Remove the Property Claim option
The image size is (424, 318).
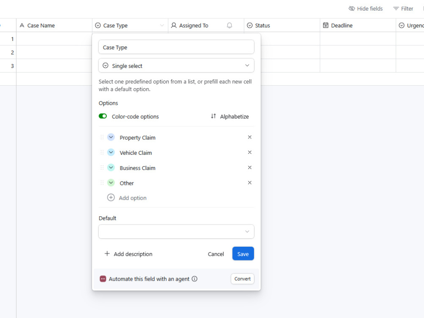coord(250,137)
